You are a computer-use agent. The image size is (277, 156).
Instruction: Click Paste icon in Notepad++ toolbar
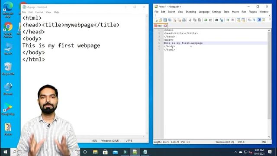(200, 20)
